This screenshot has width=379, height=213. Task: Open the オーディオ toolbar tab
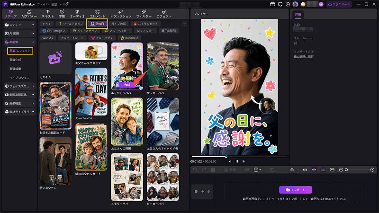(x=77, y=14)
